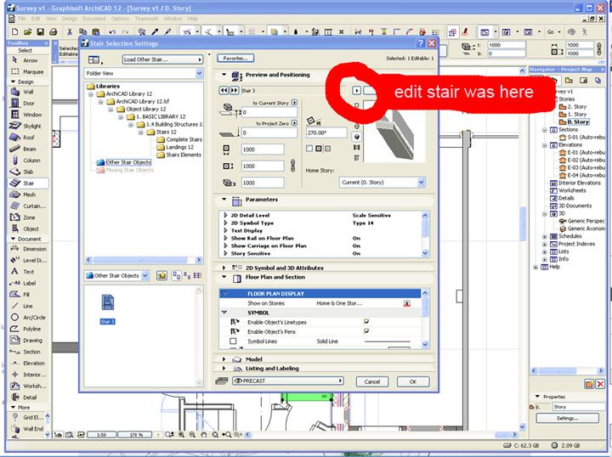Collapse the Parameters panel
The height and width of the screenshot is (457, 612).
[224, 200]
